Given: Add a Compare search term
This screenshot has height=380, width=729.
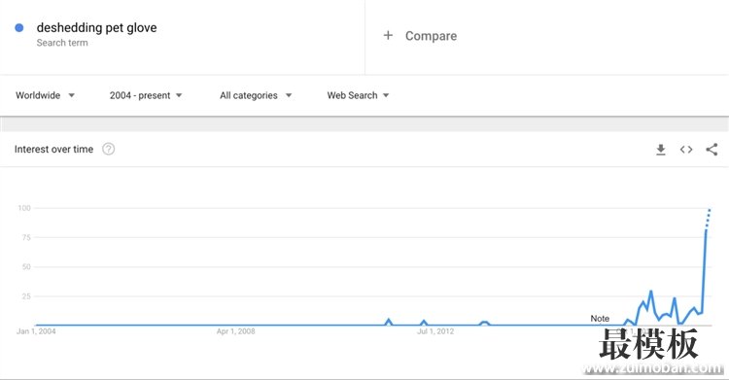Looking at the screenshot, I should (431, 36).
